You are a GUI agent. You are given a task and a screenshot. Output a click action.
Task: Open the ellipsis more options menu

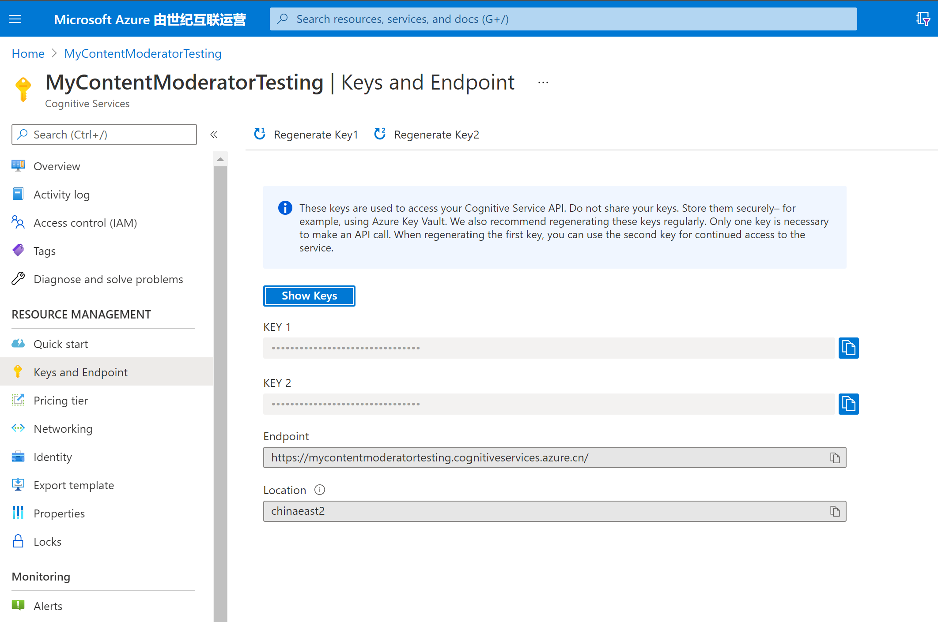point(543,82)
